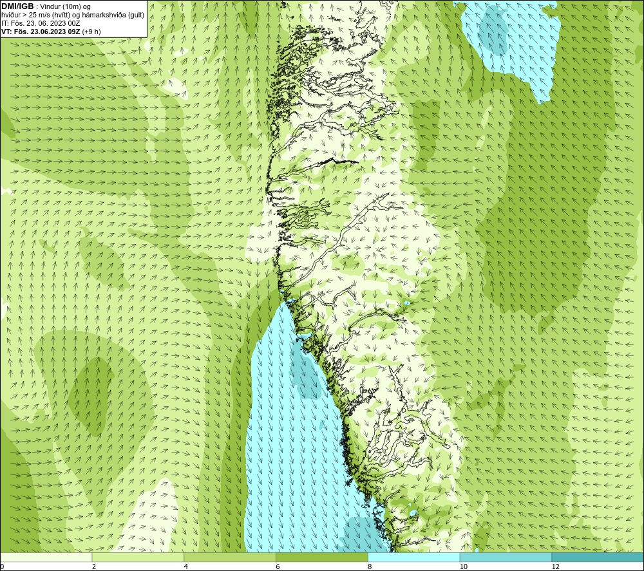Click the 6–8 m/s dark green swatch

[x=321, y=557]
